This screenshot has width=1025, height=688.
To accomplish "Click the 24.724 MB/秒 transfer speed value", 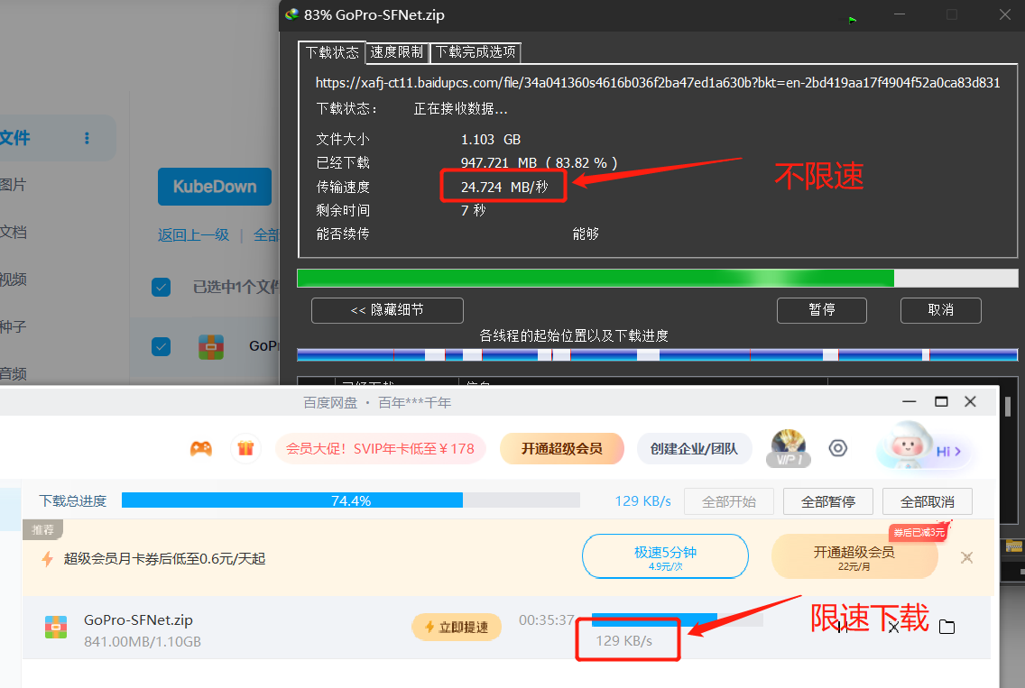I will pos(504,187).
